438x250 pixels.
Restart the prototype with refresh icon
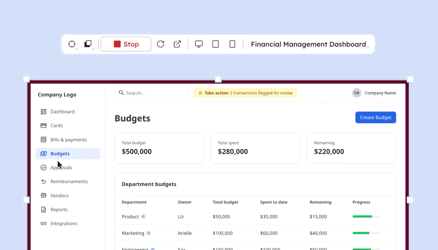(x=160, y=44)
